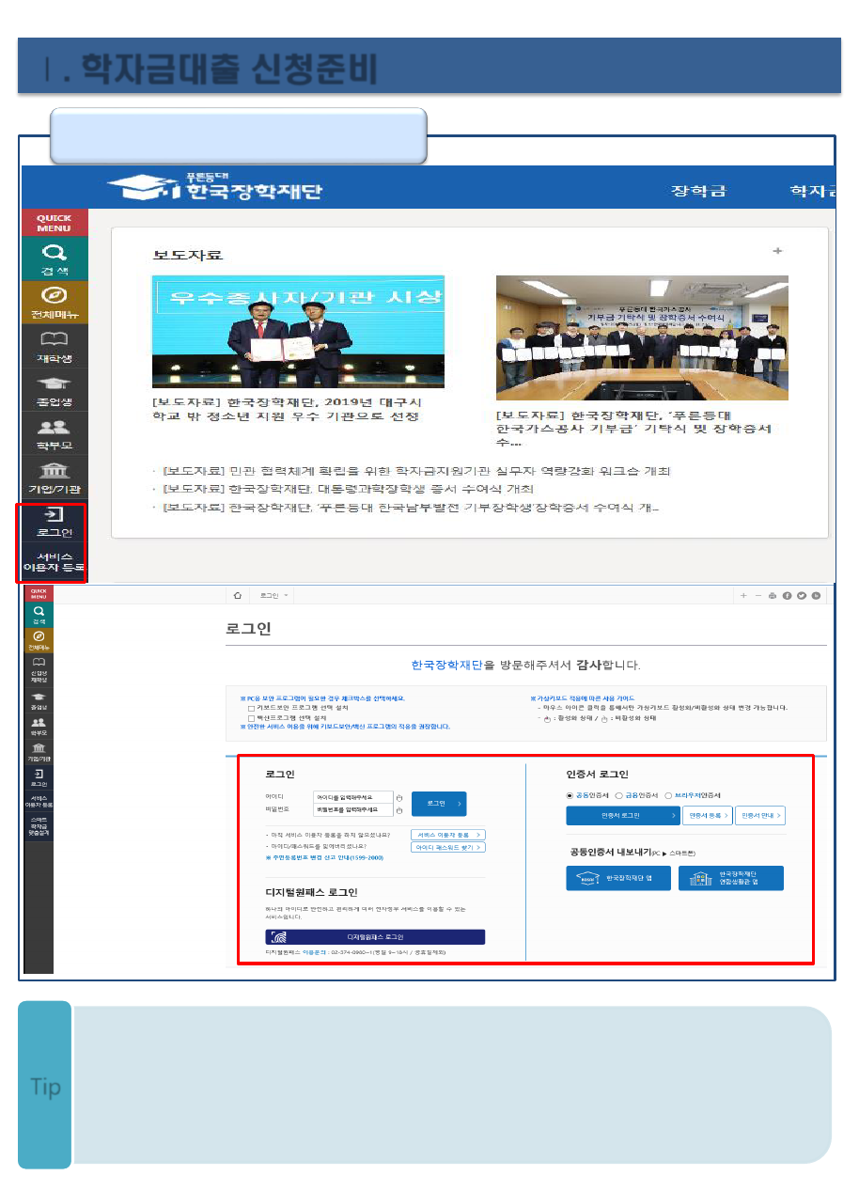Select 공동인증서 radio button
Viewport: 859px width, 1191px height.
click(x=570, y=796)
